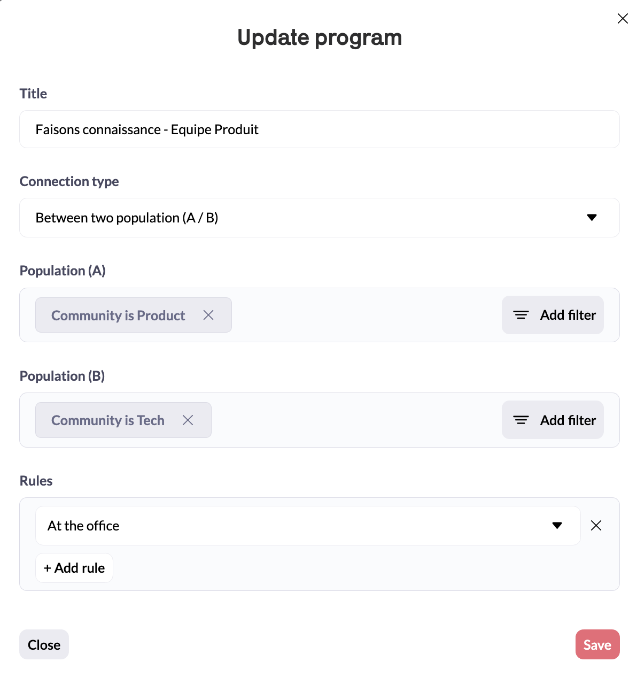The image size is (637, 677).
Task: Remove the Community is Tech filter
Action: (188, 420)
